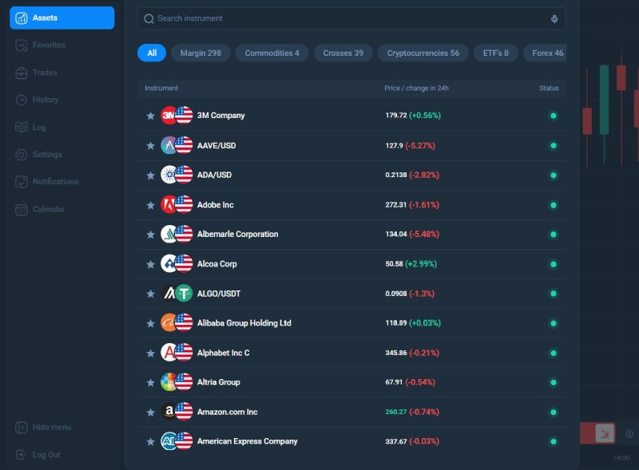
Task: Select the ALGO/USDT instrument name
Action: point(219,294)
